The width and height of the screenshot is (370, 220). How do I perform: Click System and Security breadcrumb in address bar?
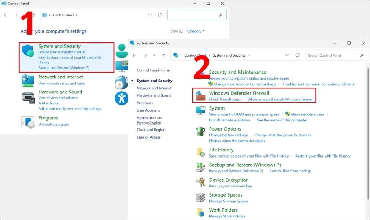point(229,55)
